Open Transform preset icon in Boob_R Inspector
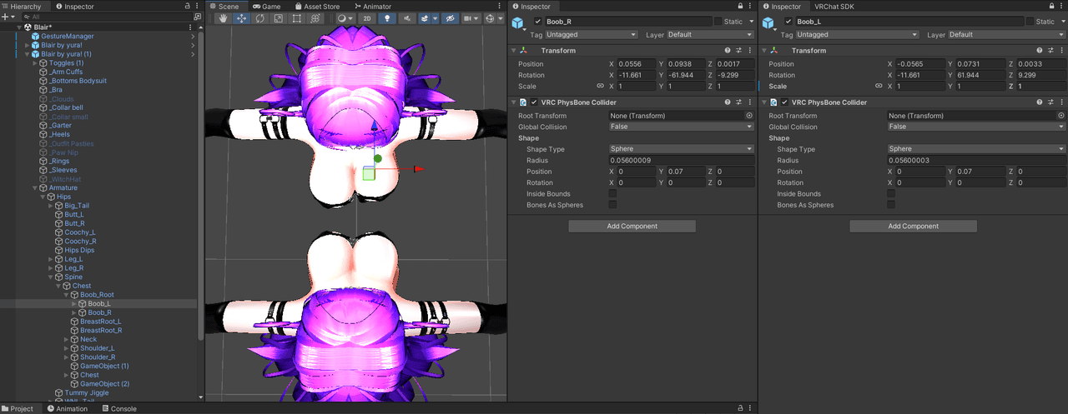Viewport: 1068px width, 414px height. [x=739, y=51]
